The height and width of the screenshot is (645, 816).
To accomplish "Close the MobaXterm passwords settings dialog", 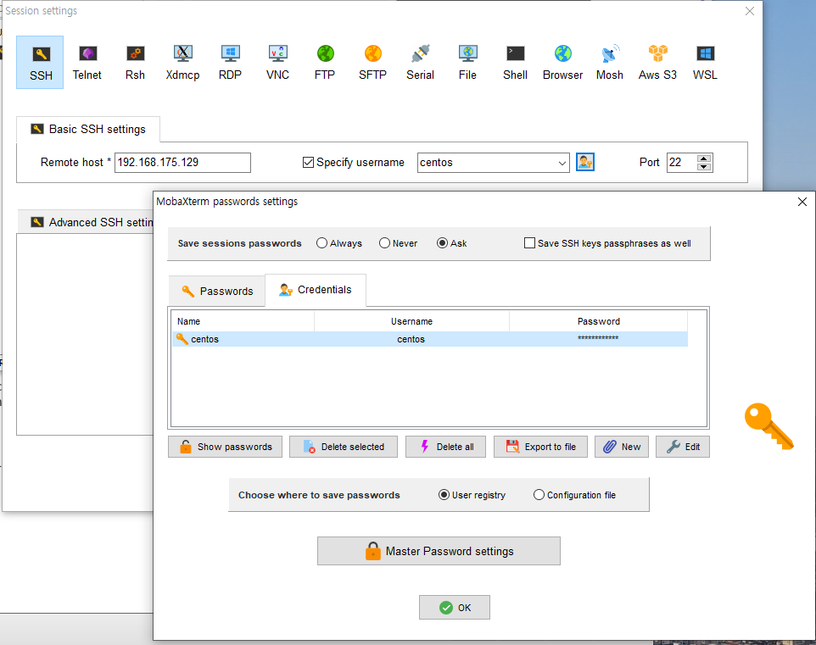I will pyautogui.click(x=802, y=202).
